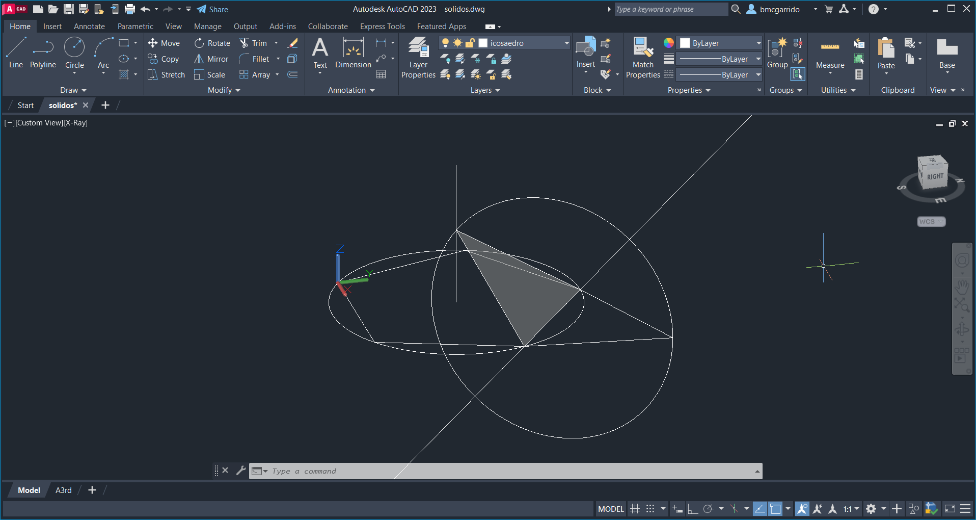Switch to the Annotate ribbon tab
This screenshot has height=520, width=976.
89,27
